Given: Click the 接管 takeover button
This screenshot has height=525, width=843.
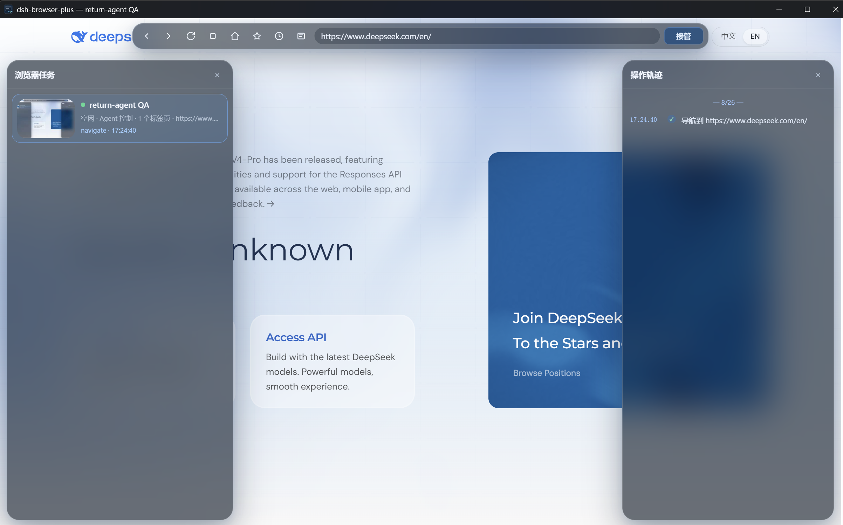Looking at the screenshot, I should (x=683, y=36).
